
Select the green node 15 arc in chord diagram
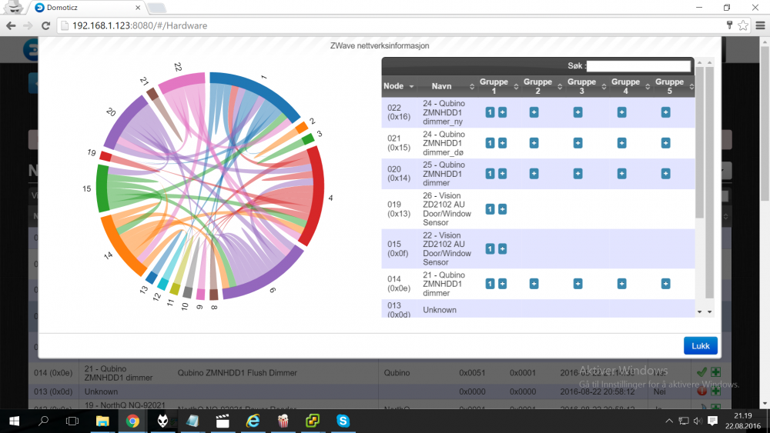[102, 188]
